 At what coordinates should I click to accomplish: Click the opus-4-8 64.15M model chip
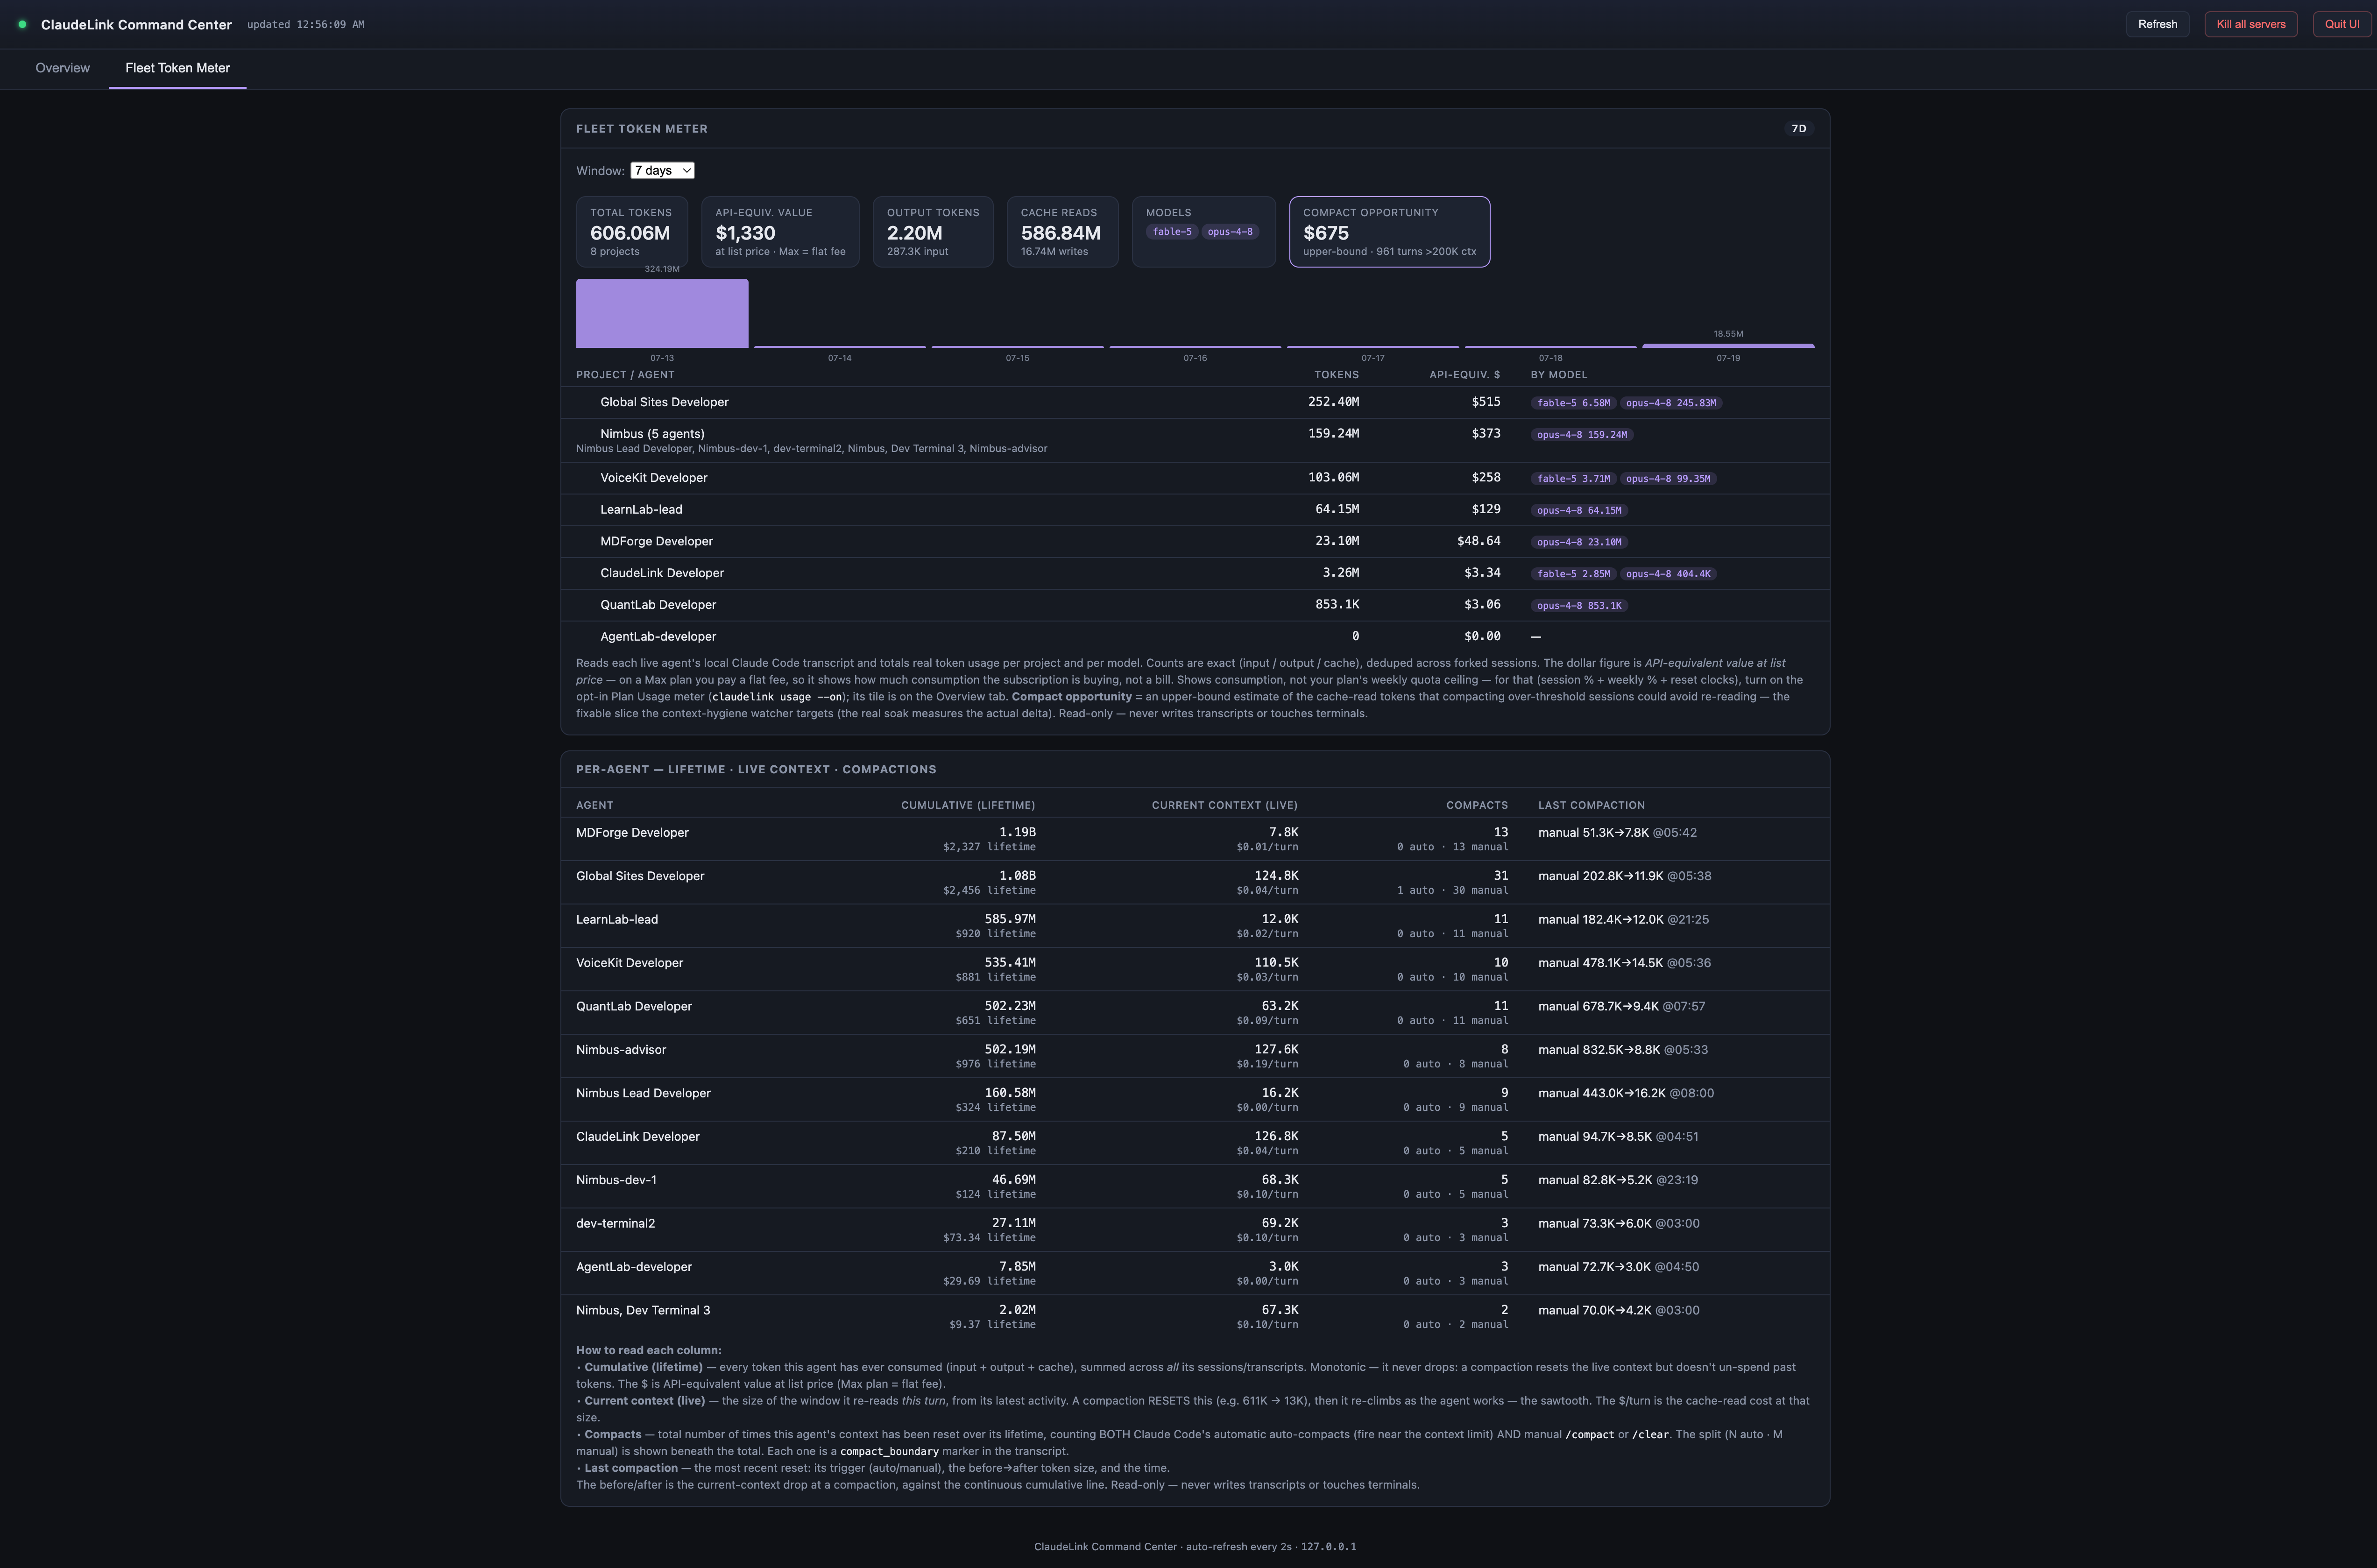(1579, 511)
